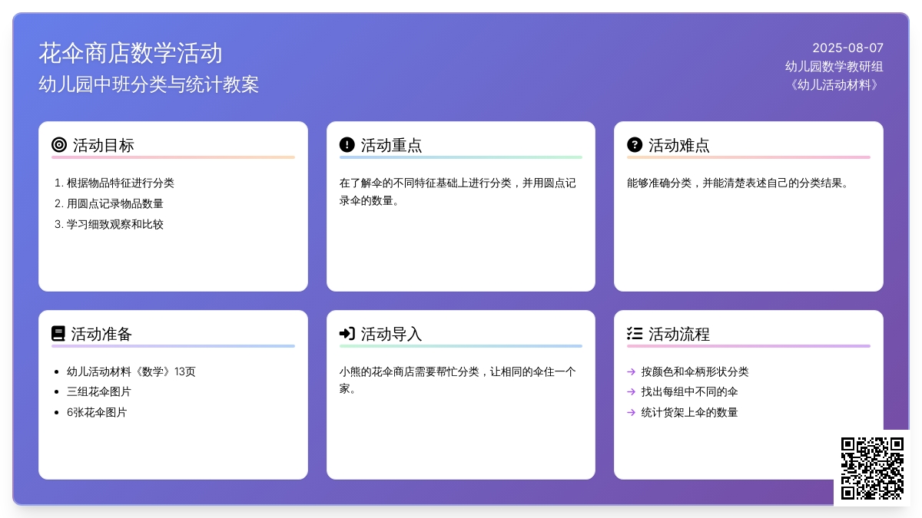
Task: Click the target icon beside 活动目标
Action: [x=59, y=144]
